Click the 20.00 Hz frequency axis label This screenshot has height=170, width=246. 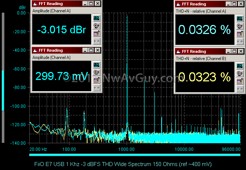pyautogui.click(x=38, y=149)
